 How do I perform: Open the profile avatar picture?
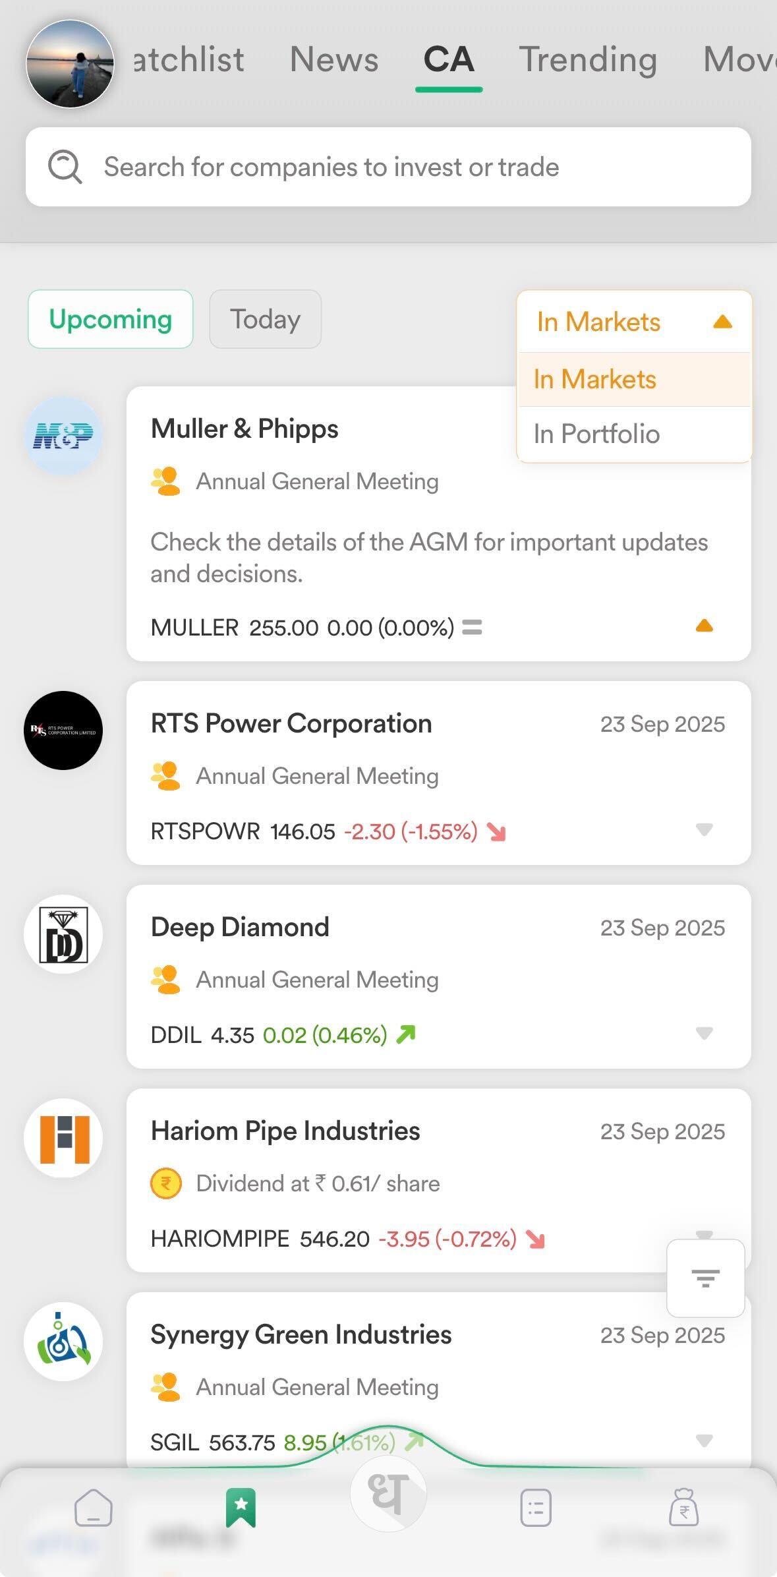tap(70, 64)
